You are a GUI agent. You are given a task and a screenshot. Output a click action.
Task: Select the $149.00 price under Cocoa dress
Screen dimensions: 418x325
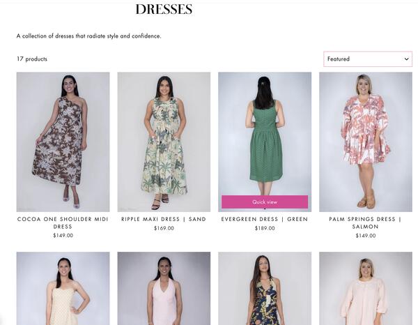pyautogui.click(x=63, y=235)
